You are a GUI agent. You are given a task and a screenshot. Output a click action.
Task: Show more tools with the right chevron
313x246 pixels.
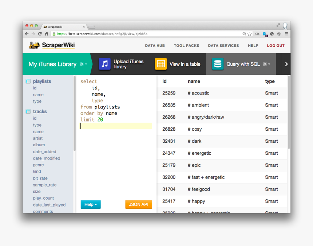(286, 64)
